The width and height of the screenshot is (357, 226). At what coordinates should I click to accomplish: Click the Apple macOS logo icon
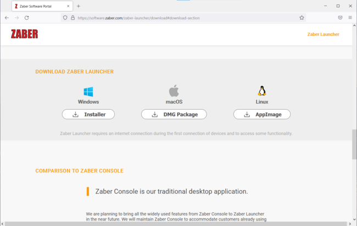[x=174, y=91]
